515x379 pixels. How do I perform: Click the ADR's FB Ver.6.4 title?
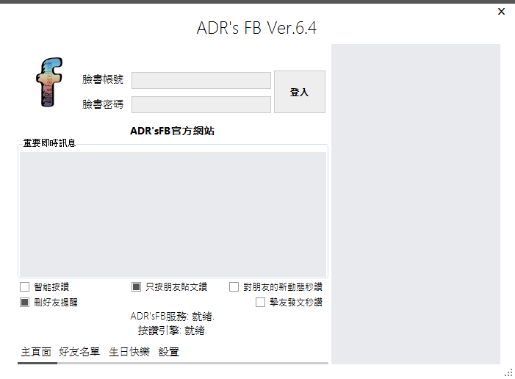(x=256, y=28)
